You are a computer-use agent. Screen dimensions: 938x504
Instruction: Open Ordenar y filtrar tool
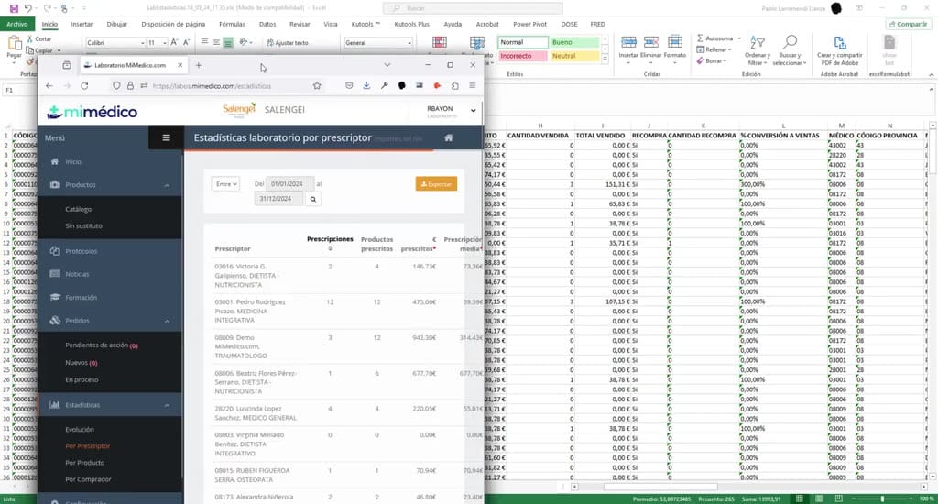(x=758, y=50)
